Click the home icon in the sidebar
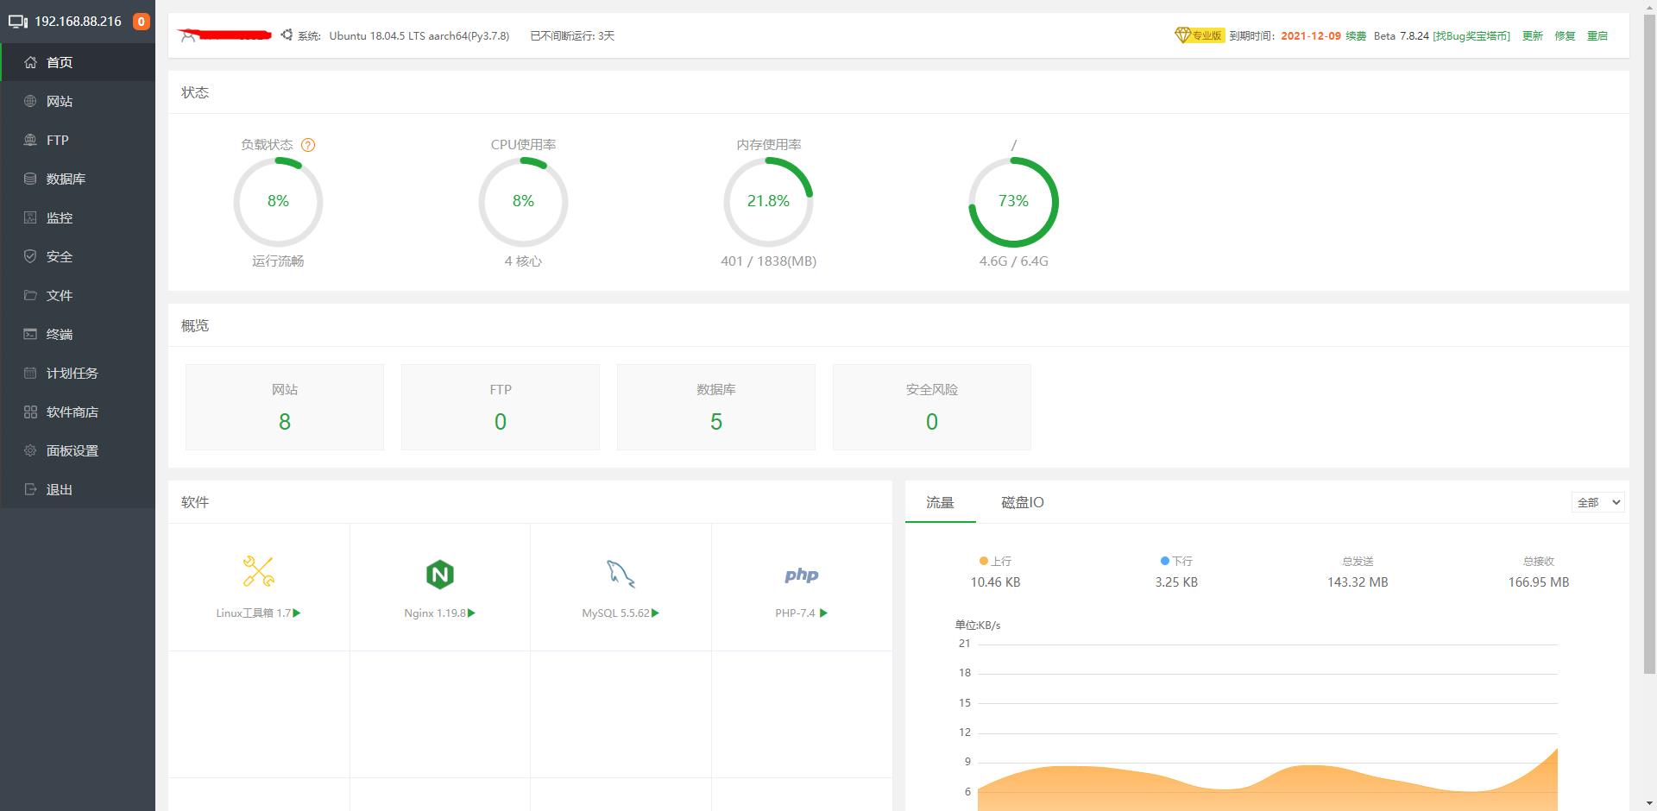Screen dimensions: 1657x811 click(x=30, y=62)
